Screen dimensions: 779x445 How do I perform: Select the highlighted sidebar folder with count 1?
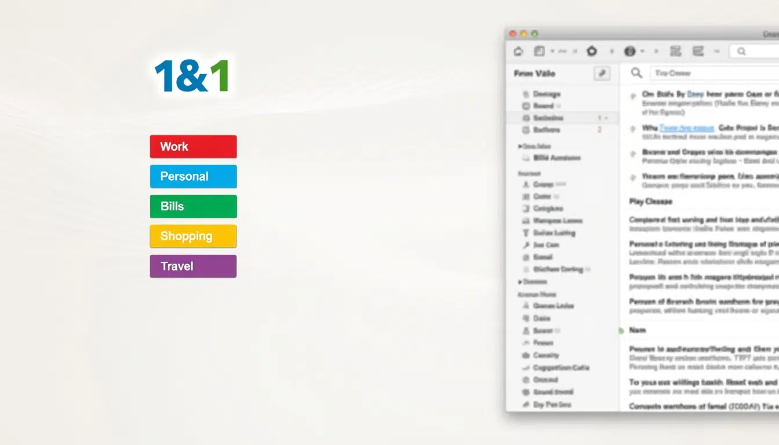pyautogui.click(x=562, y=118)
